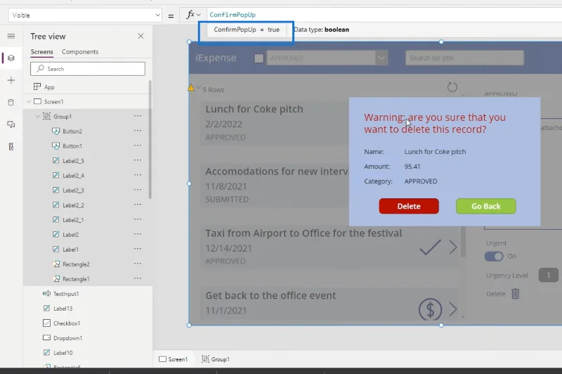The image size is (562, 374).
Task: Open more options for Group1
Action: [138, 116]
